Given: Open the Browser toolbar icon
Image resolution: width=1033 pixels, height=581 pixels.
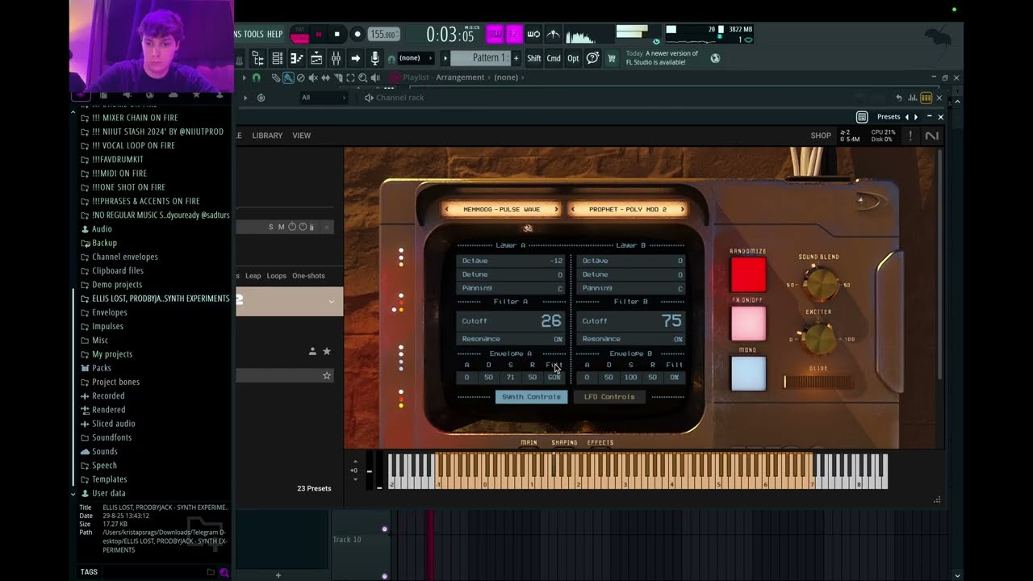Looking at the screenshot, I should 257,58.
